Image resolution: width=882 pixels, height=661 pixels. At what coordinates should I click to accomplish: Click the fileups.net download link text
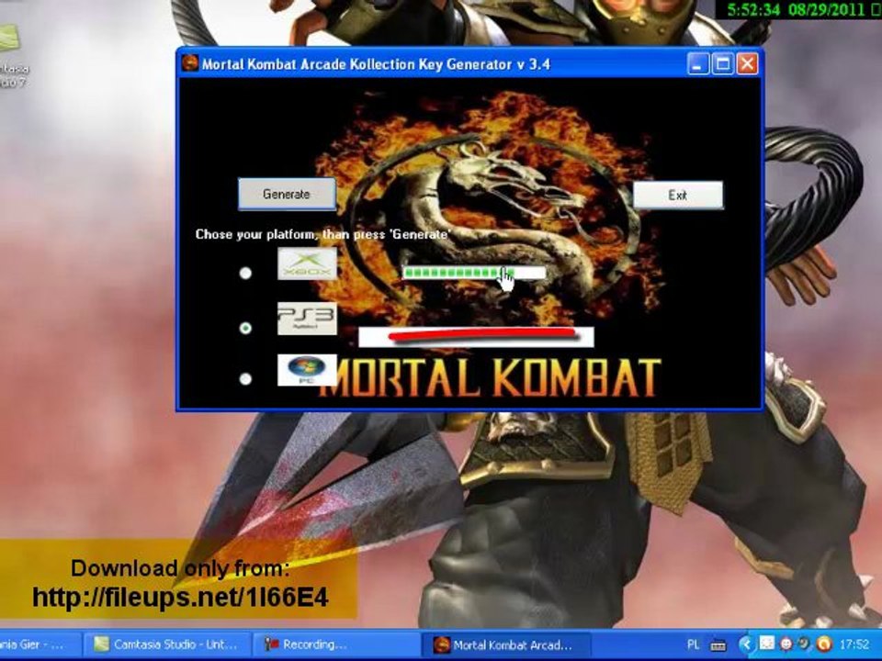pyautogui.click(x=180, y=597)
